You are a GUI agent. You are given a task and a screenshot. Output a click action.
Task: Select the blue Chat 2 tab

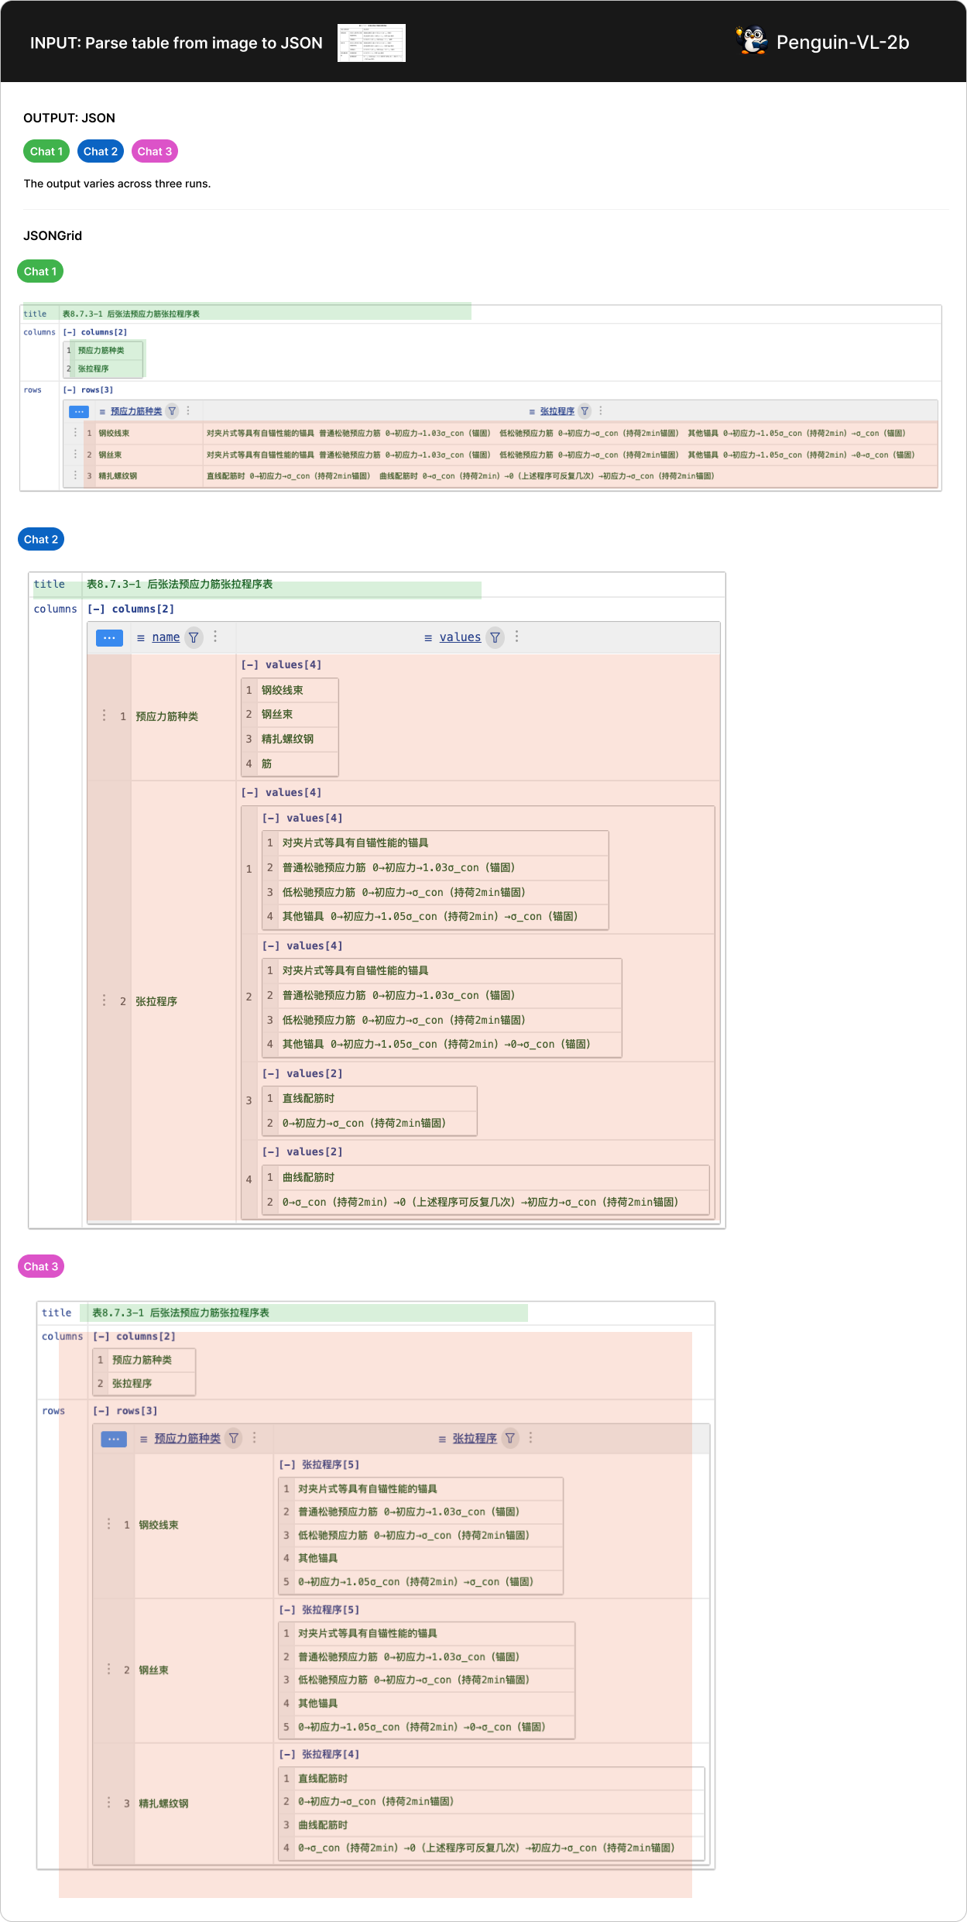[x=101, y=152]
